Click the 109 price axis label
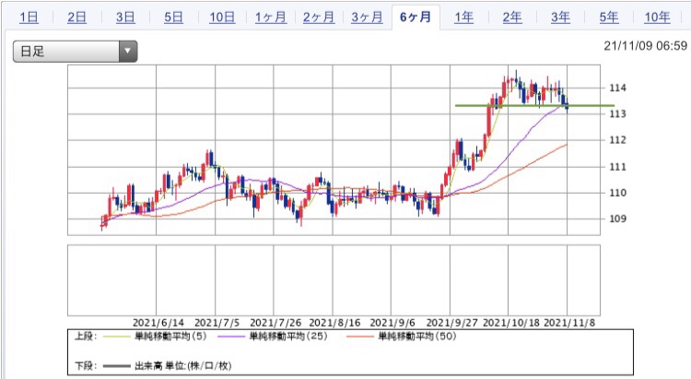 coord(617,219)
